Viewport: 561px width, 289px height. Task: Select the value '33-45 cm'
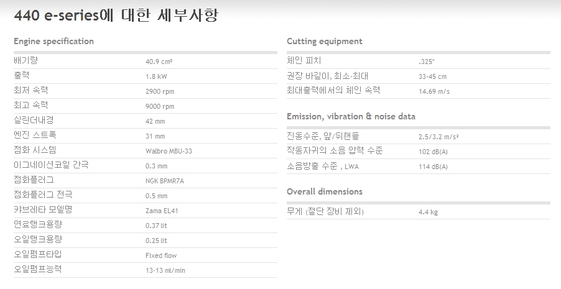[x=432, y=76]
